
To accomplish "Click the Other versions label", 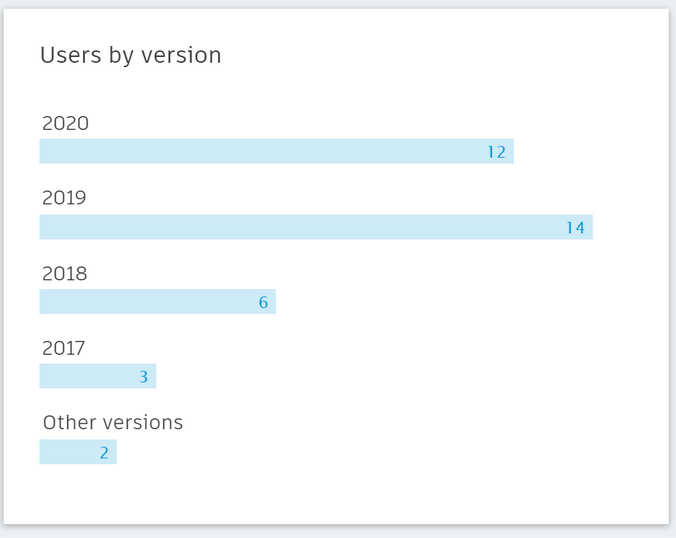I will point(113,423).
